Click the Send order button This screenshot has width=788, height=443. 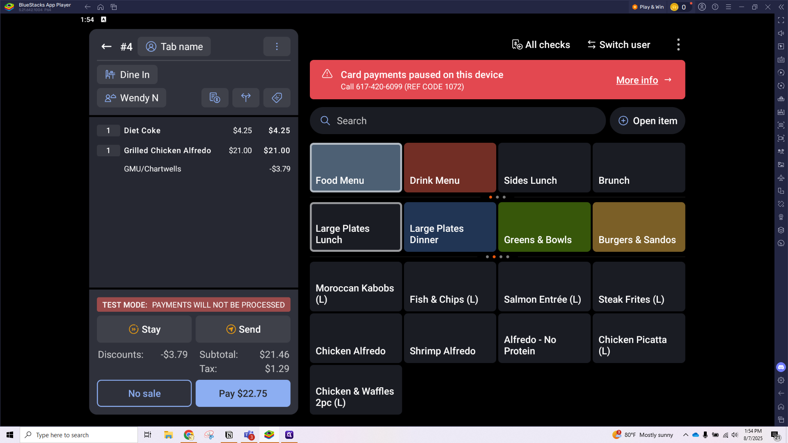243,329
